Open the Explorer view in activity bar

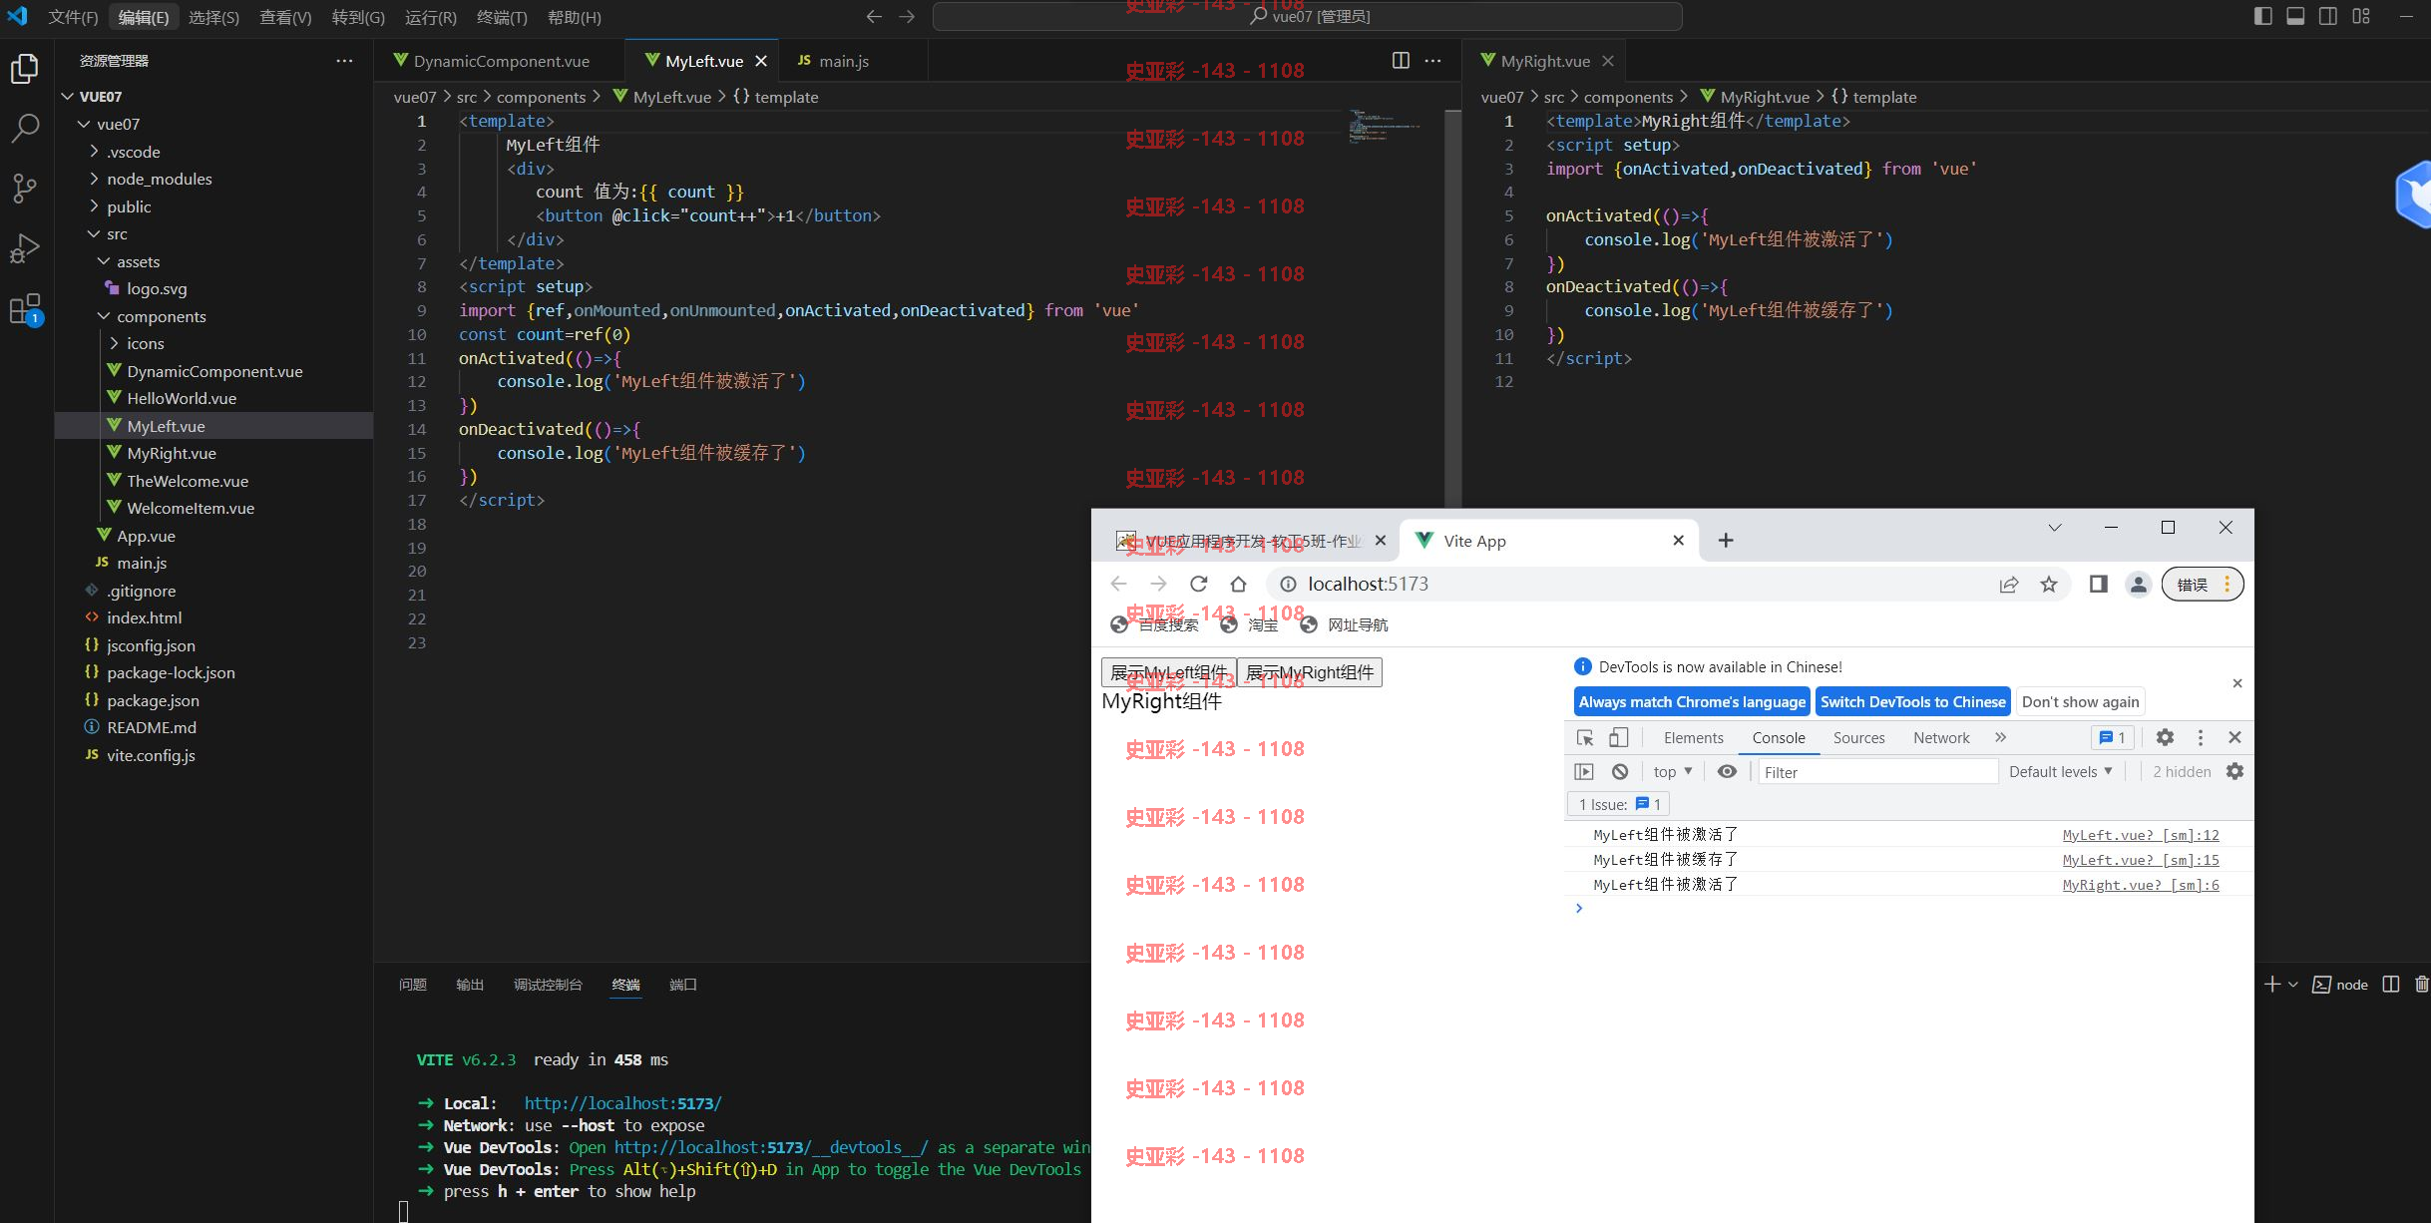25,69
